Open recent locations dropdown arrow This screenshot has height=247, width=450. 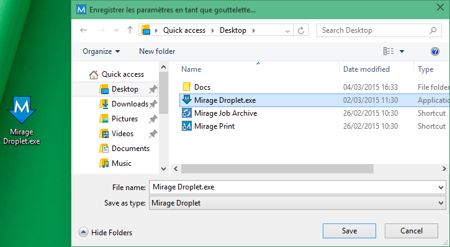(x=116, y=30)
